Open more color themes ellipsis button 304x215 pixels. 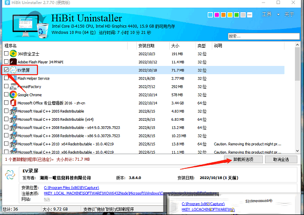(x=249, y=15)
